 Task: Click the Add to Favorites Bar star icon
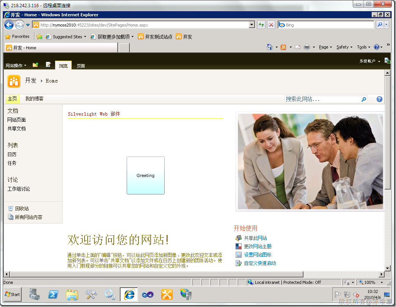coord(39,37)
